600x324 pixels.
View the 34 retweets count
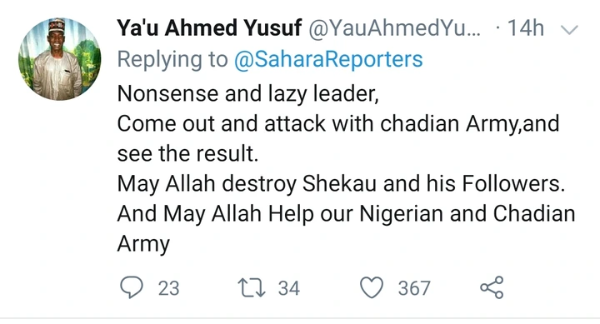pyautogui.click(x=289, y=288)
